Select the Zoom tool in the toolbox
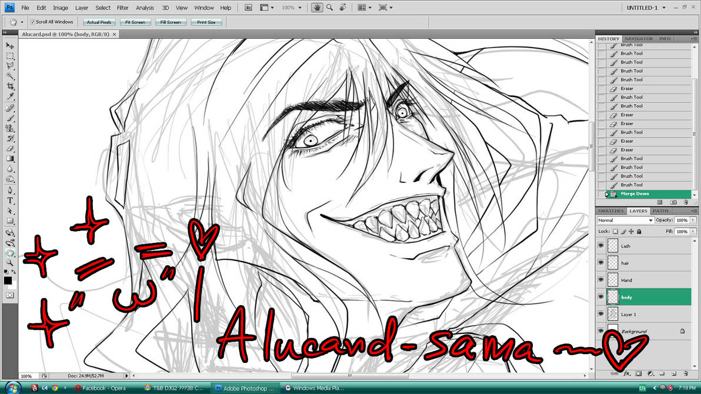The height and width of the screenshot is (394, 701). click(10, 263)
